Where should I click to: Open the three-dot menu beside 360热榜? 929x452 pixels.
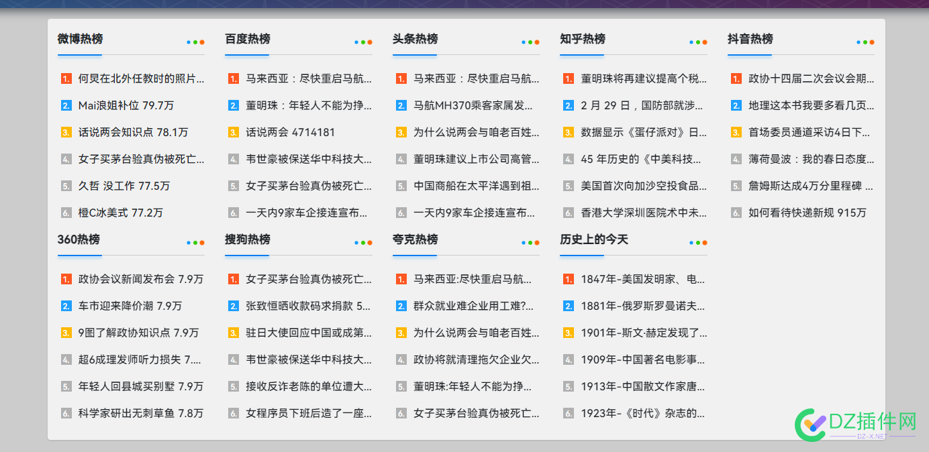(x=195, y=243)
